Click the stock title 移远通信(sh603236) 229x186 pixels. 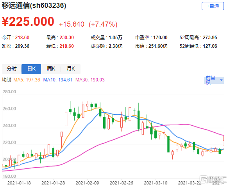34,6
